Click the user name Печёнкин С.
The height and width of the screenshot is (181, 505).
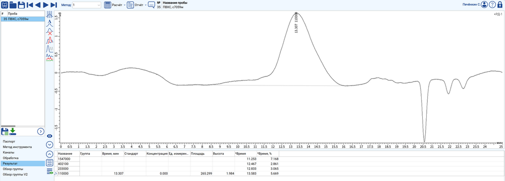pyautogui.click(x=471, y=5)
